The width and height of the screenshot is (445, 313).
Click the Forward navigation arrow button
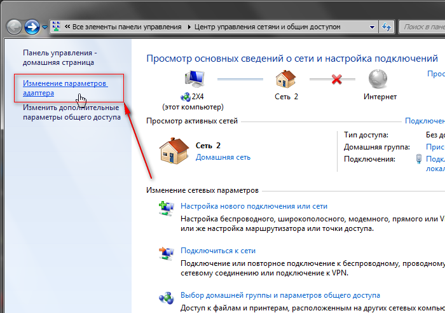pos(32,27)
